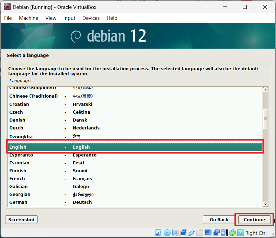Click the language list scroll up arrow
This screenshot has height=238, width=276.
(x=265, y=90)
